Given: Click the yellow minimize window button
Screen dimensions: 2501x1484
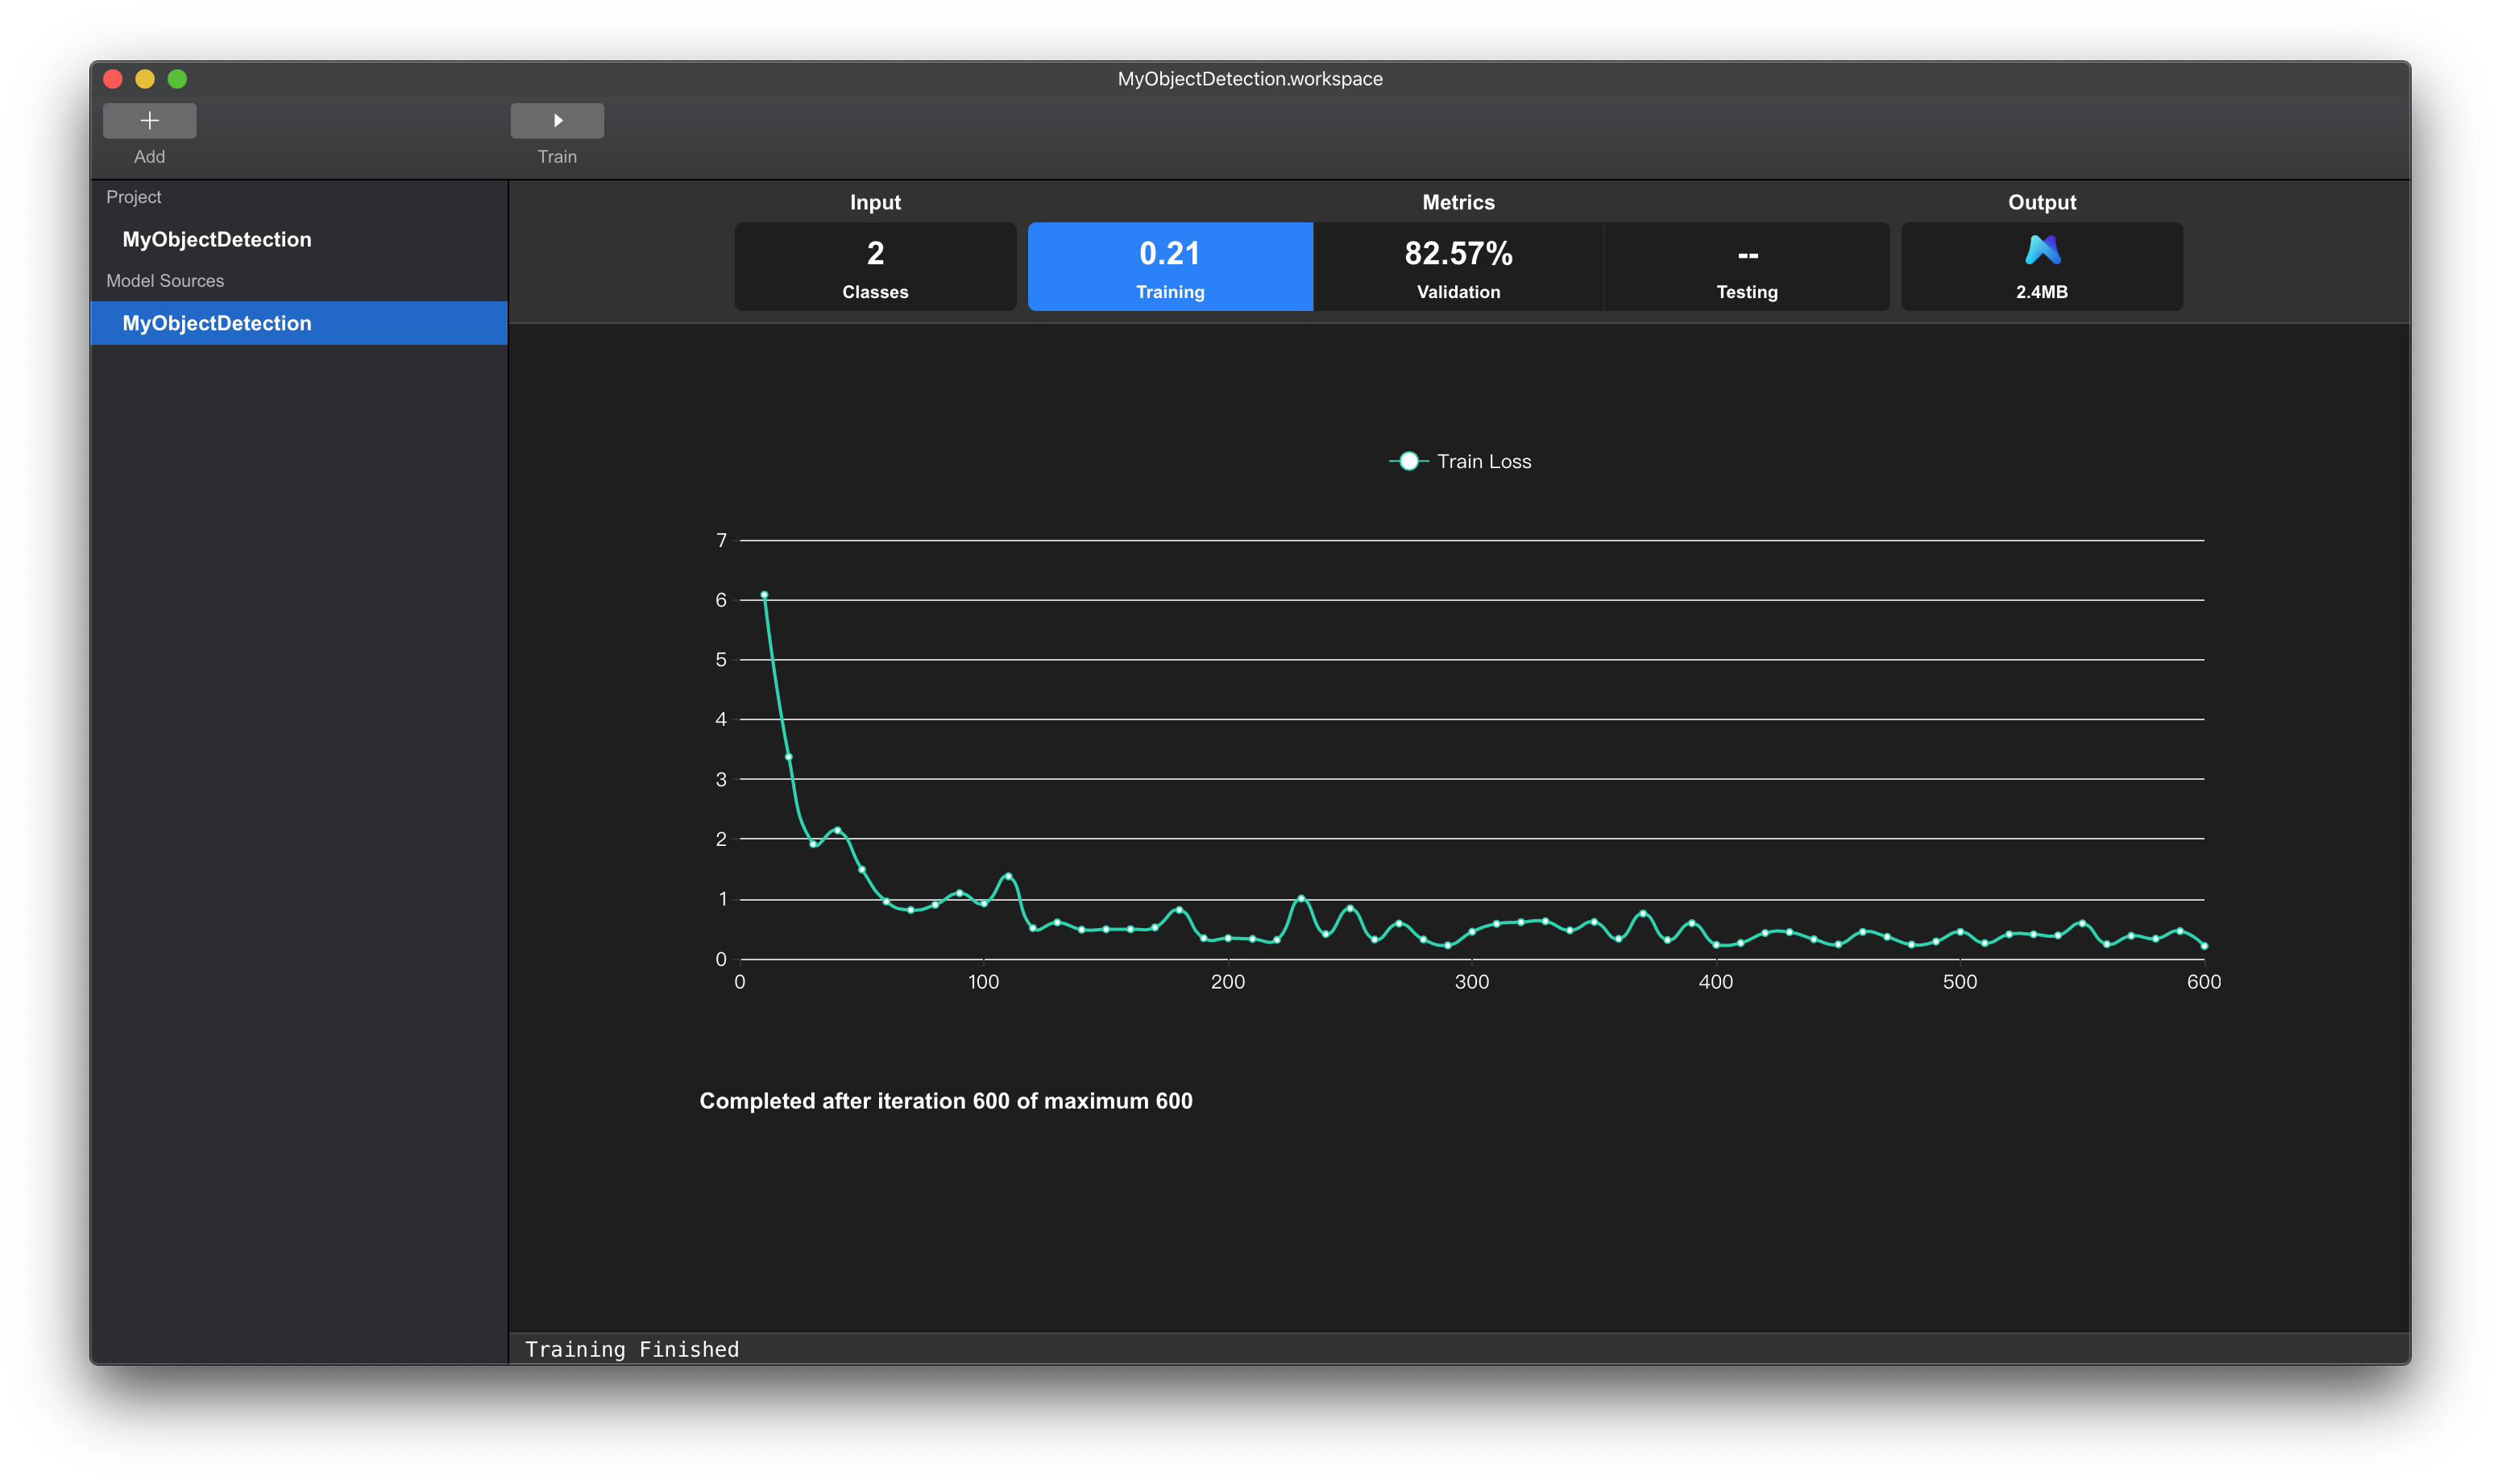Looking at the screenshot, I should (x=145, y=79).
